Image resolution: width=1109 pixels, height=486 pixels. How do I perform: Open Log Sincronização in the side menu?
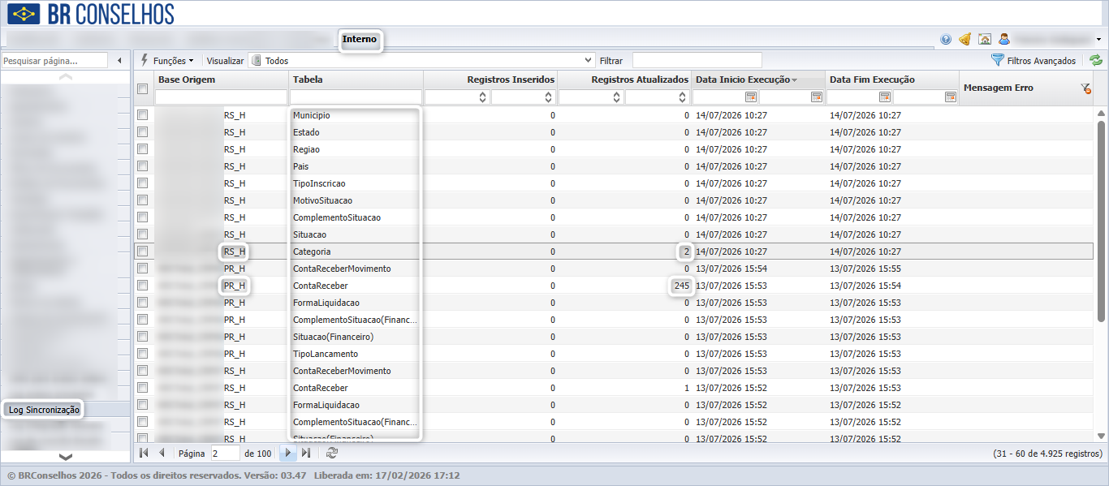[x=44, y=410]
